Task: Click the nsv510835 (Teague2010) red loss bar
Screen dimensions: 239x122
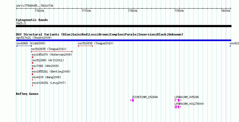Action: pos(52,52)
